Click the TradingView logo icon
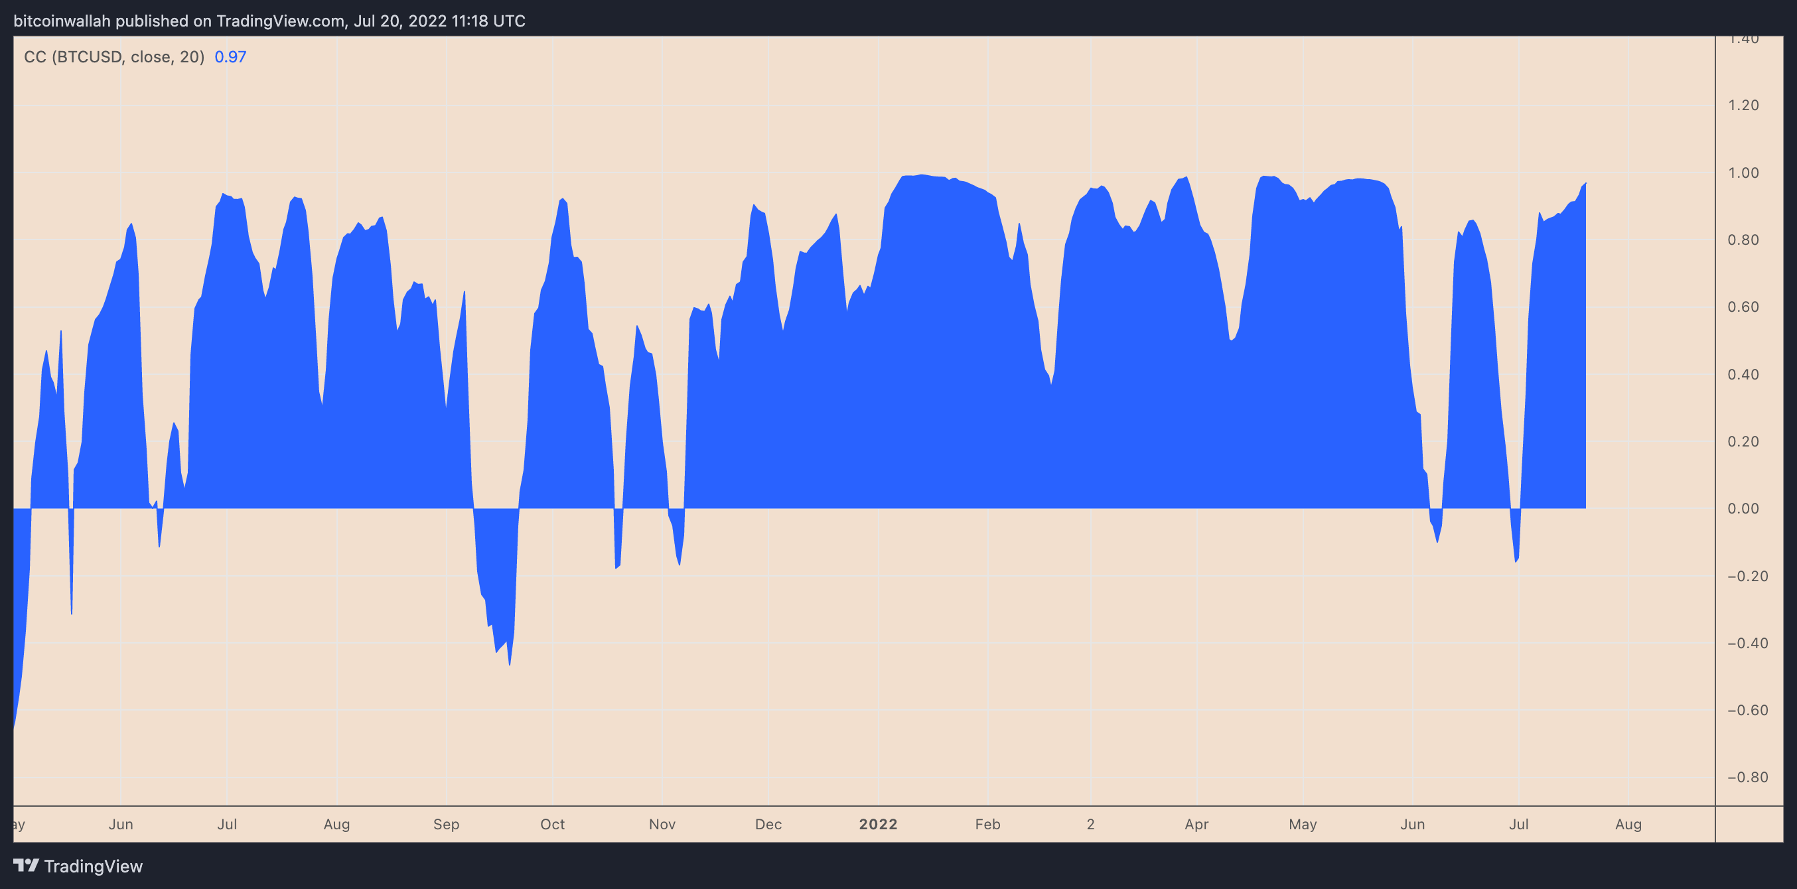1797x889 pixels. (x=26, y=865)
